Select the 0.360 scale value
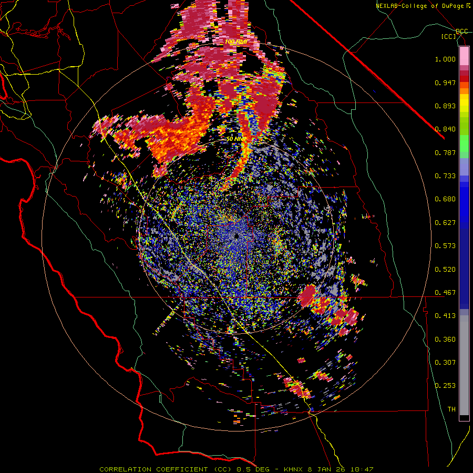The width and height of the screenshot is (473, 473). (x=445, y=340)
